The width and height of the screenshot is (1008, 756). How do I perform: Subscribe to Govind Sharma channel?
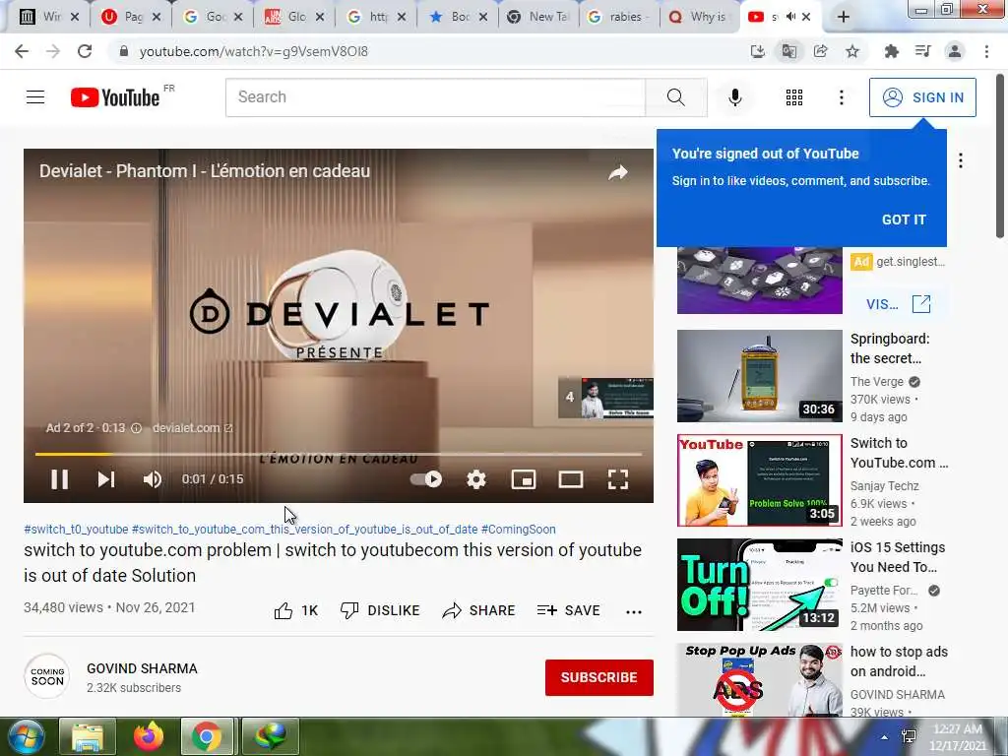(x=599, y=677)
